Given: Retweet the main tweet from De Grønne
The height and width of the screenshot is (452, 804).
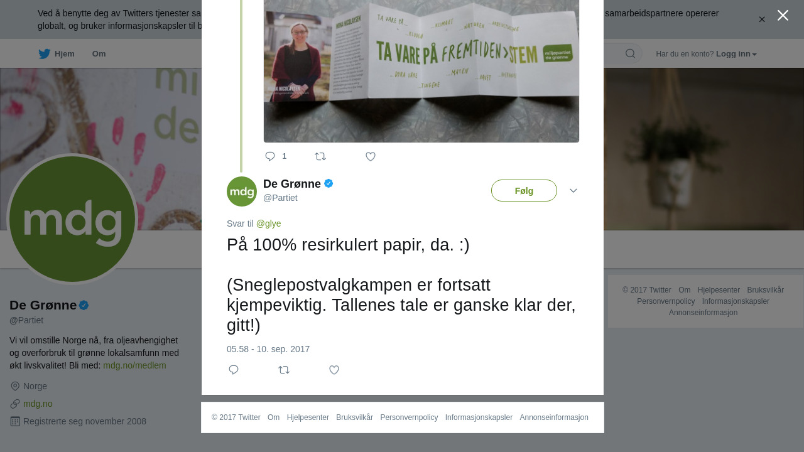Looking at the screenshot, I should tap(284, 370).
